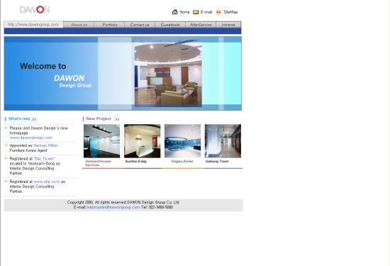This screenshot has height=266, width=390.
Task: Click the arrows beside New Project
Action: (x=117, y=119)
